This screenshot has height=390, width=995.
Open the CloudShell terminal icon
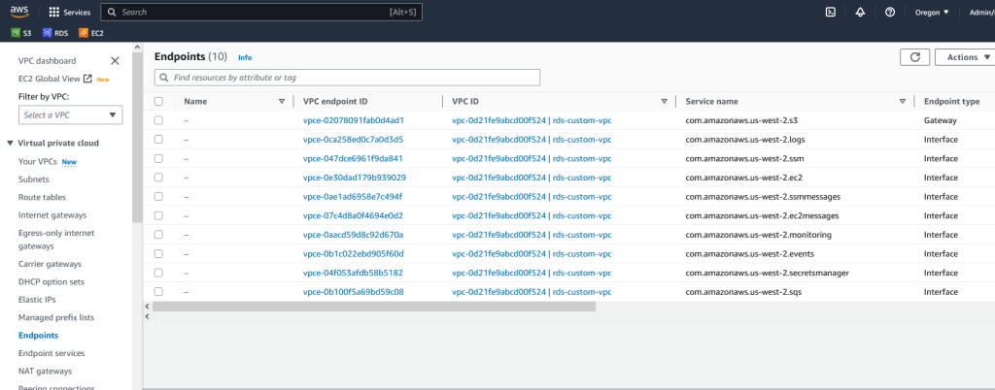point(830,12)
